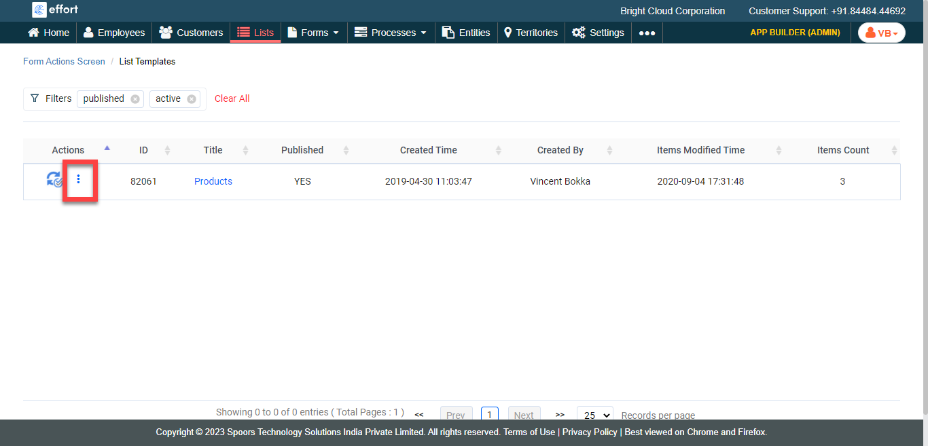The image size is (928, 446).
Task: Sort by Created Time column header
Action: click(428, 150)
